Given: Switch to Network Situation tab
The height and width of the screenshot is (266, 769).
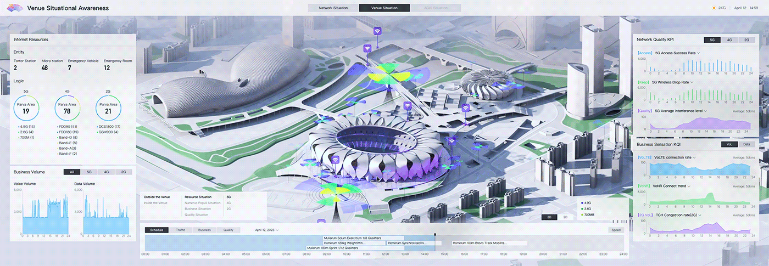Looking at the screenshot, I should coord(333,8).
